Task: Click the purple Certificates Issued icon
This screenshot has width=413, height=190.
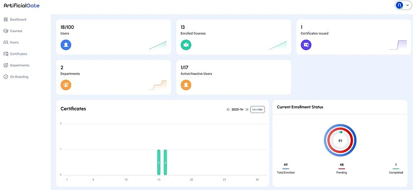Action: (306, 45)
